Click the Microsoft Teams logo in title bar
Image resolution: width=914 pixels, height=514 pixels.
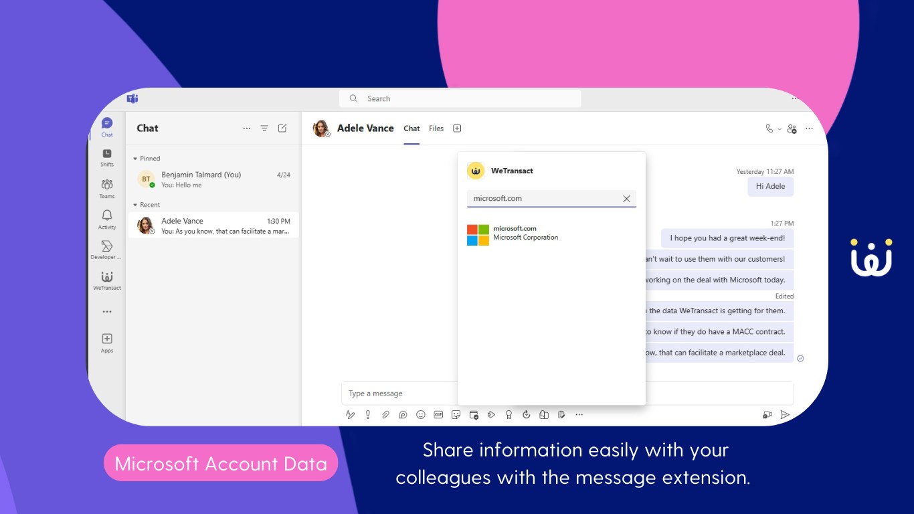(132, 98)
